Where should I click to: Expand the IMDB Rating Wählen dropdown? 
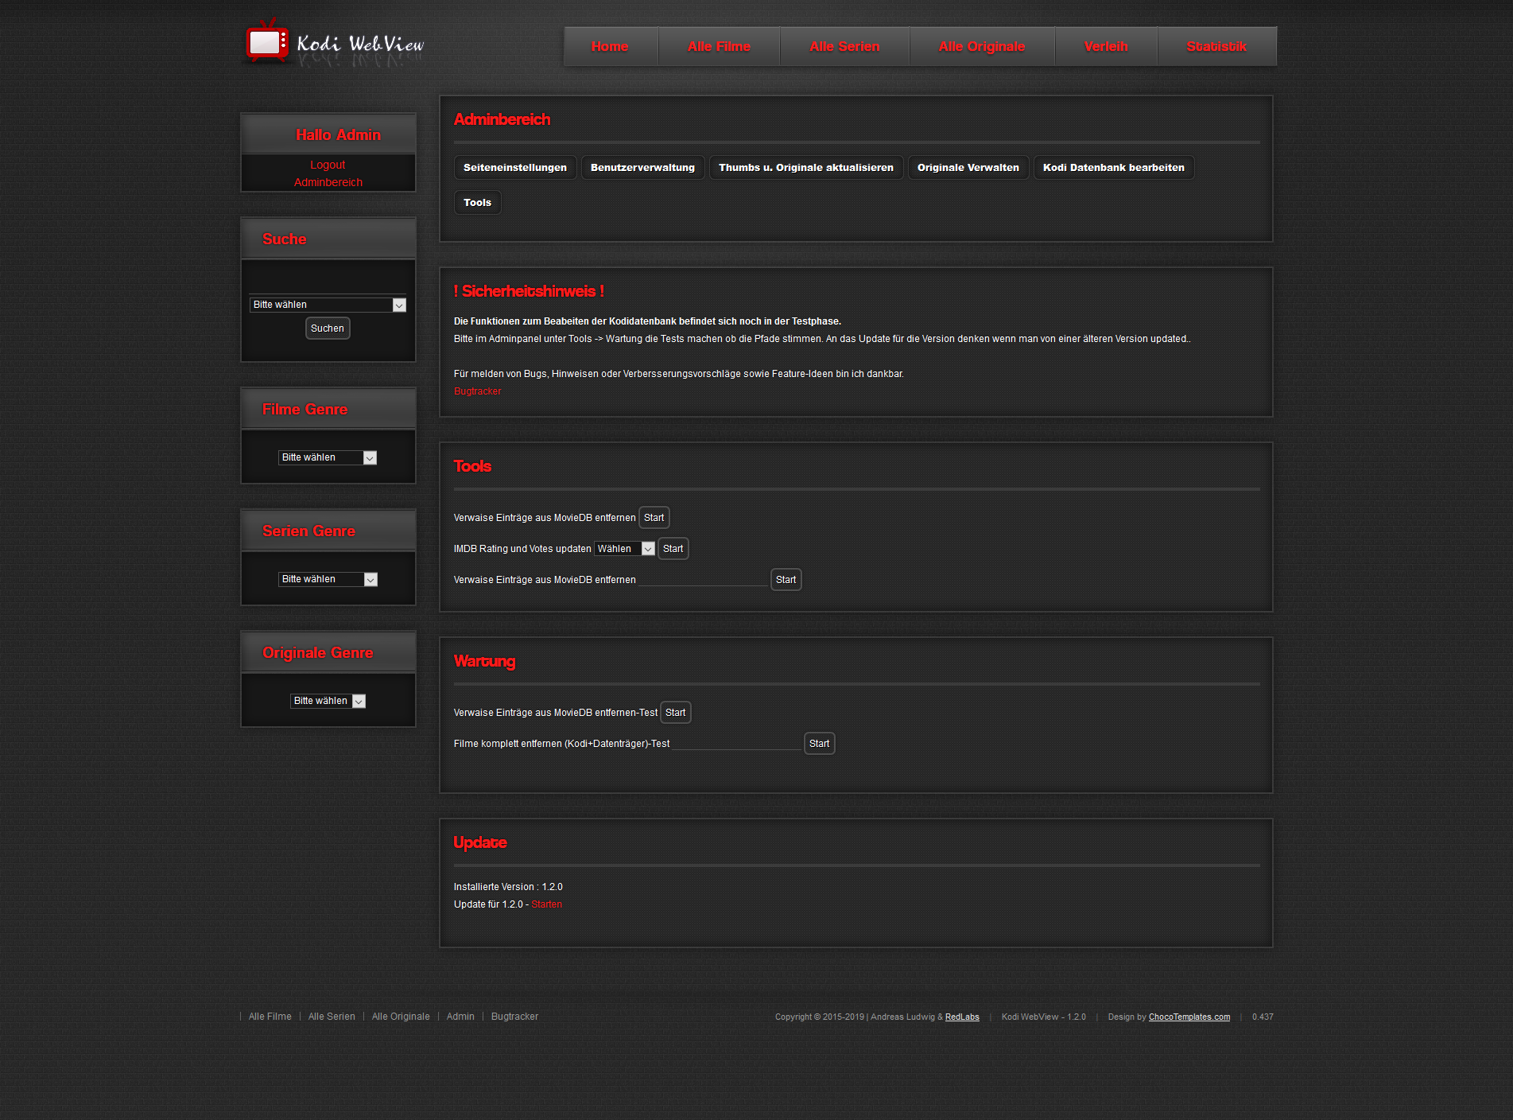[x=624, y=549]
